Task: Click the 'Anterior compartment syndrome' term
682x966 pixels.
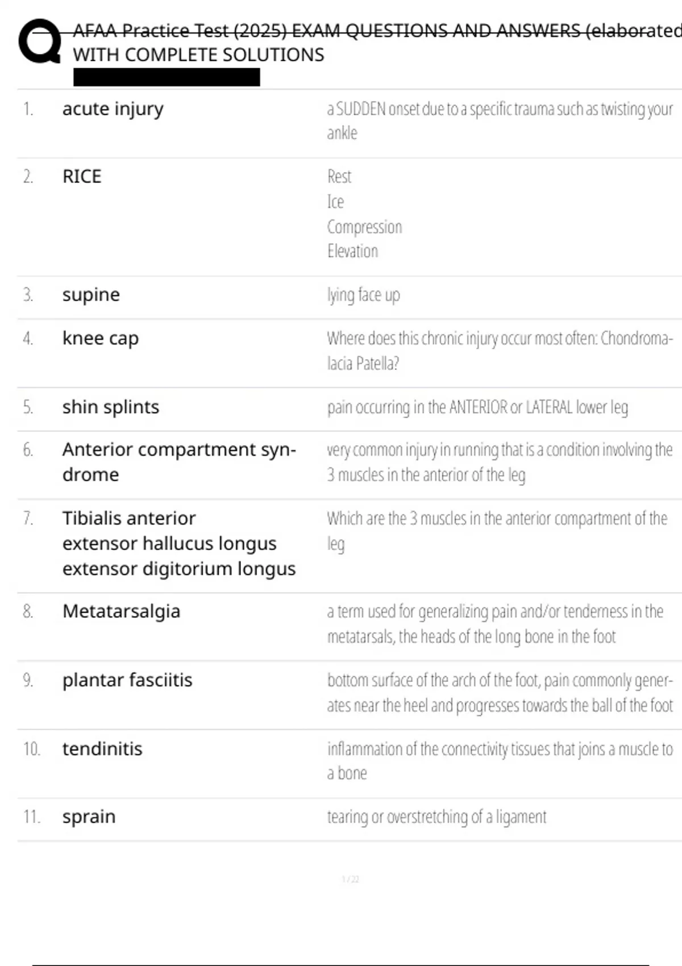Action: [179, 462]
